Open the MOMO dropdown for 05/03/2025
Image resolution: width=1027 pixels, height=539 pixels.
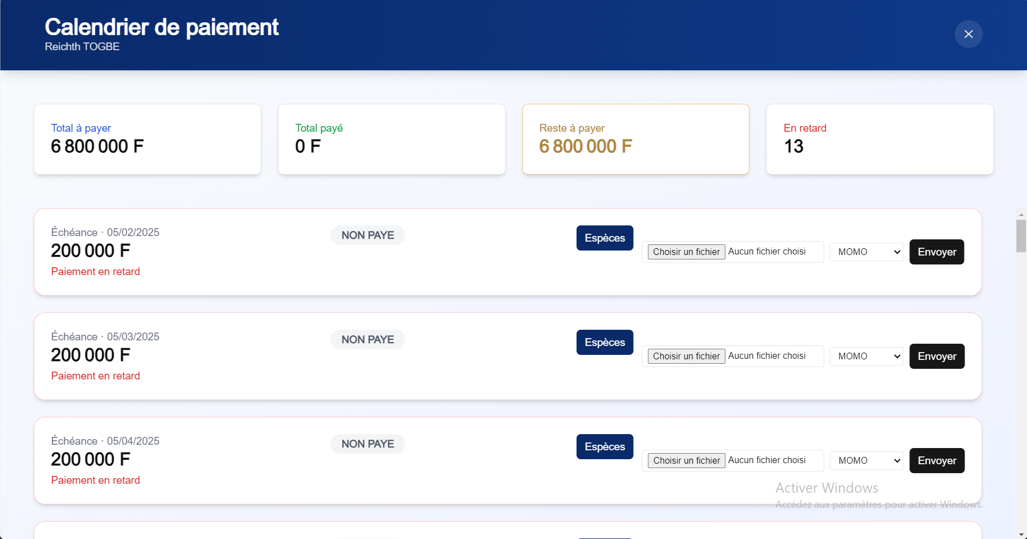866,357
